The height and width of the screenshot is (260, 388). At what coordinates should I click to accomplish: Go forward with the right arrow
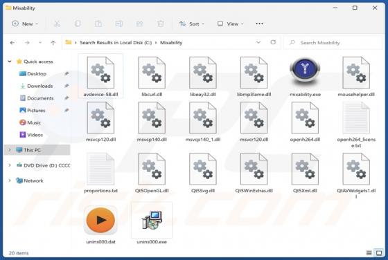pyautogui.click(x=27, y=43)
